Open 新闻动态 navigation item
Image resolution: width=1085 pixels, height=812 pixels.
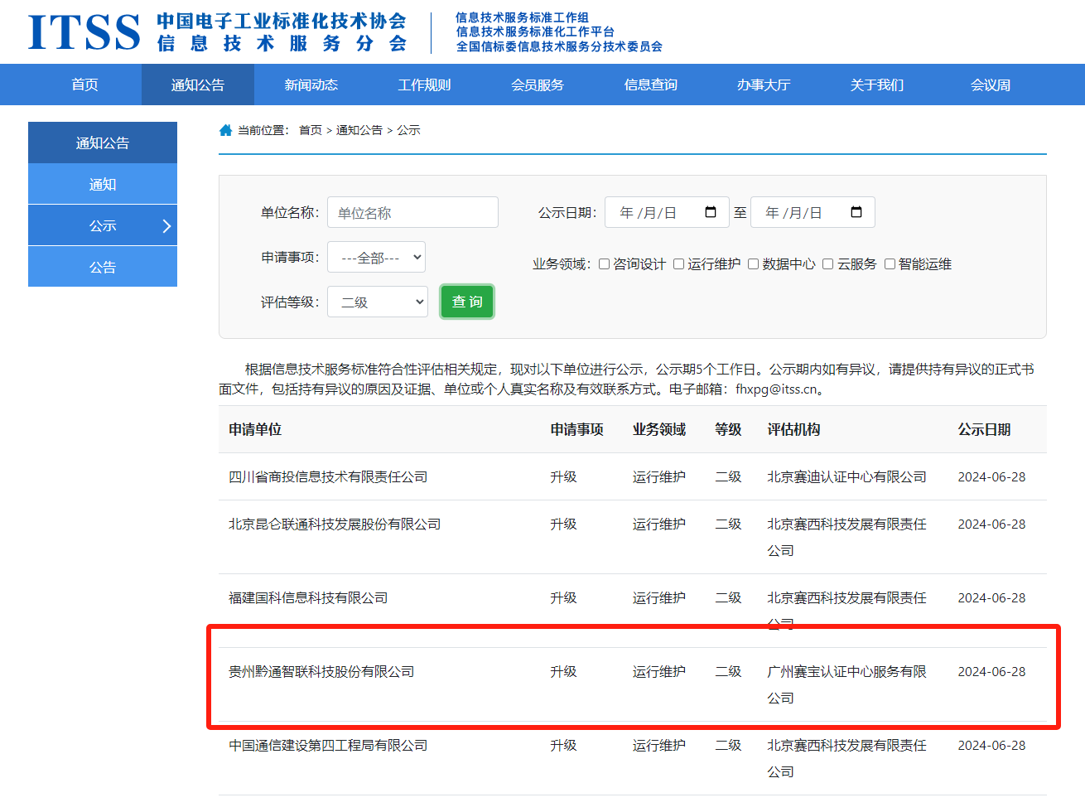(311, 85)
